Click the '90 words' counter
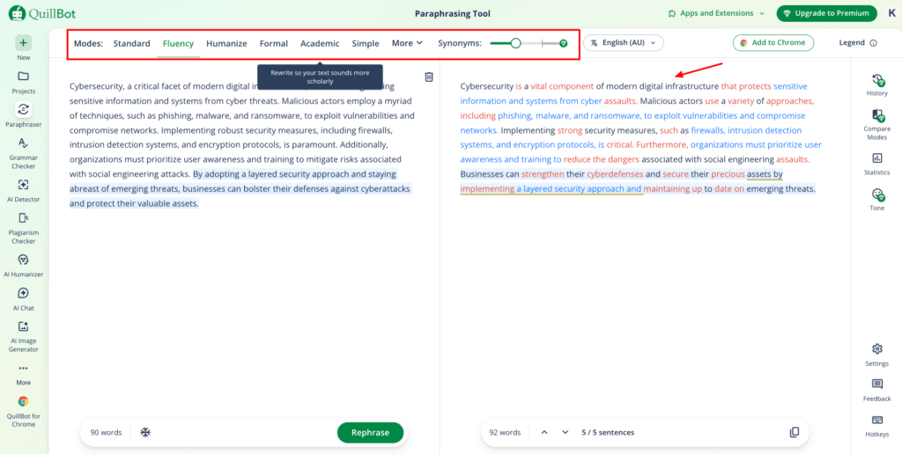The width and height of the screenshot is (902, 454). (x=106, y=432)
